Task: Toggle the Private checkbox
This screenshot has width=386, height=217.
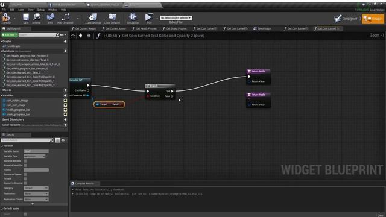Action: 25,179
